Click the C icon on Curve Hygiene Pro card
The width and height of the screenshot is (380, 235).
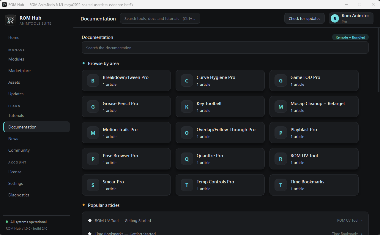click(187, 81)
